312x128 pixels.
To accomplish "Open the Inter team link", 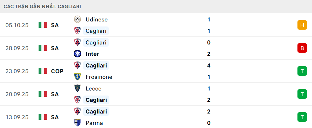I will click(92, 54).
